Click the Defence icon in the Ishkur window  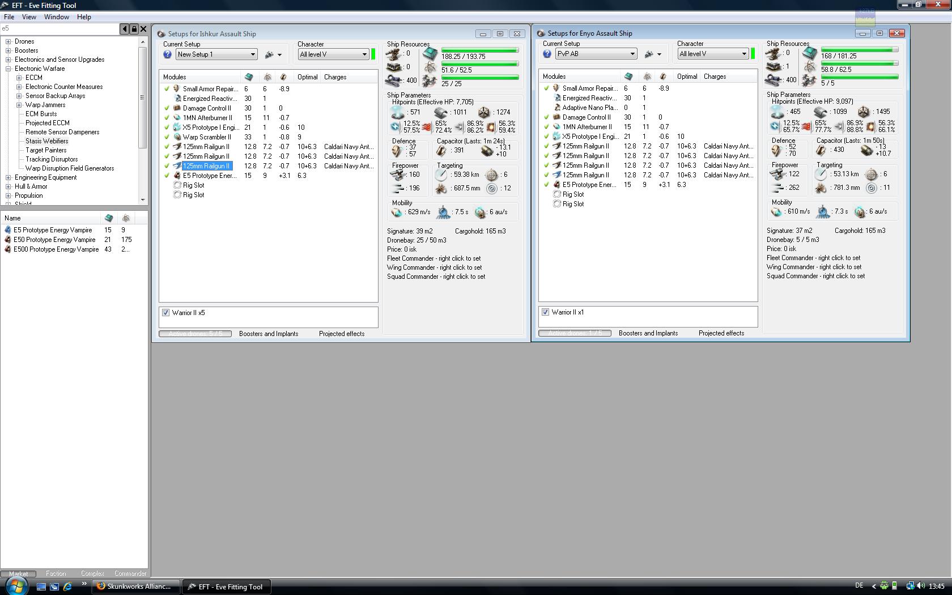click(x=397, y=150)
